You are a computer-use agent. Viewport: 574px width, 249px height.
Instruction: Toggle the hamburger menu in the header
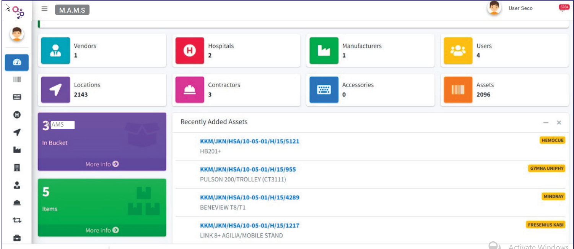tap(45, 9)
